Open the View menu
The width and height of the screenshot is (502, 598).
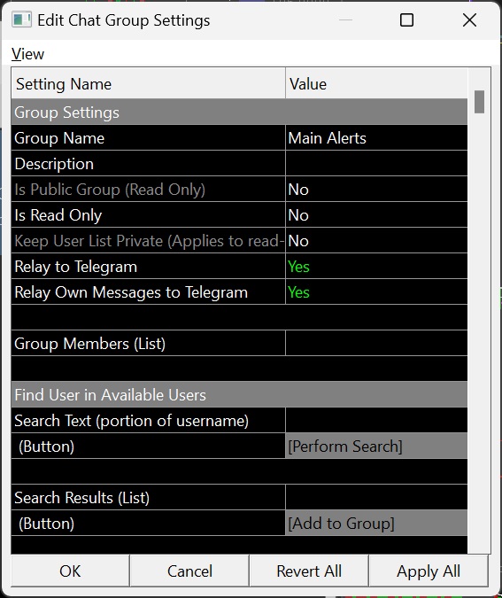[x=27, y=54]
